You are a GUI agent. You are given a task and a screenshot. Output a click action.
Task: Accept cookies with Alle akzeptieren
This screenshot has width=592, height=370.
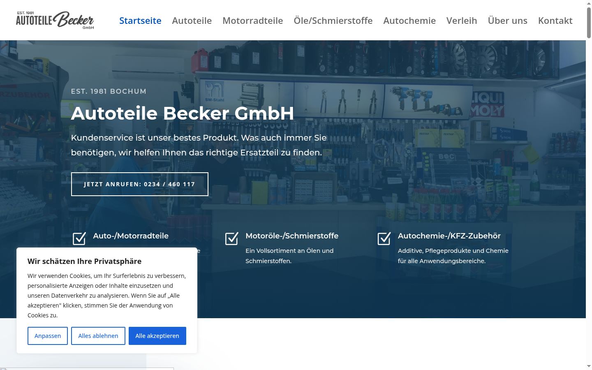tap(157, 336)
